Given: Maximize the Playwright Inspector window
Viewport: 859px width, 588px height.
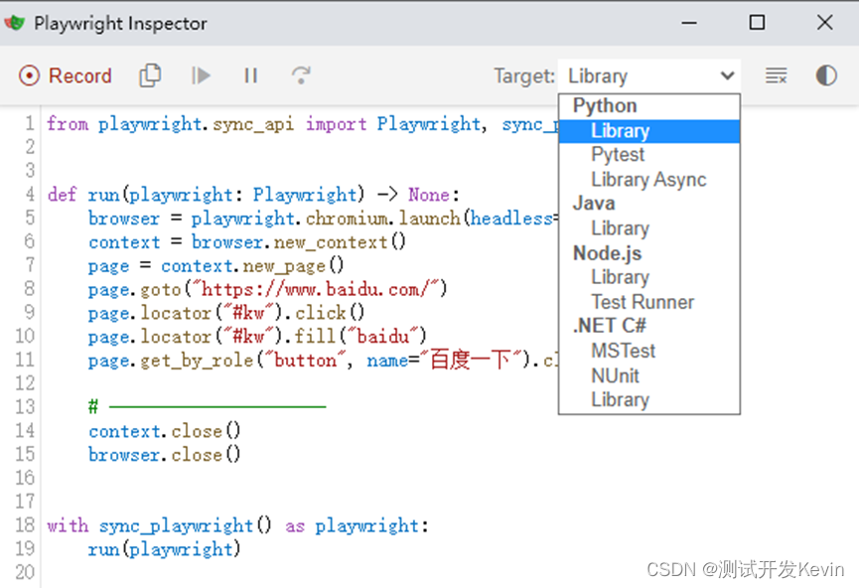Looking at the screenshot, I should (x=757, y=23).
